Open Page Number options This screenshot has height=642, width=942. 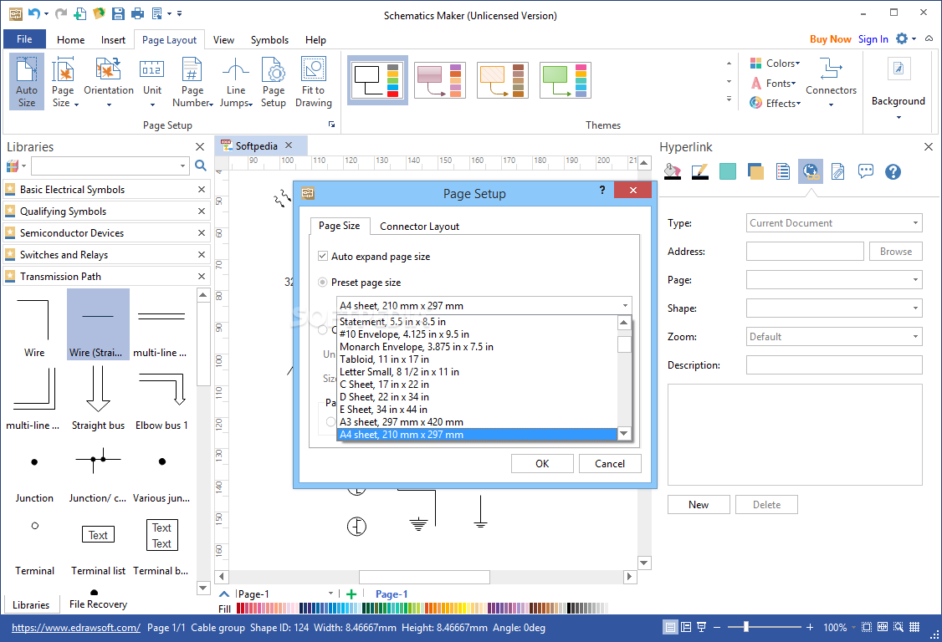[x=192, y=81]
